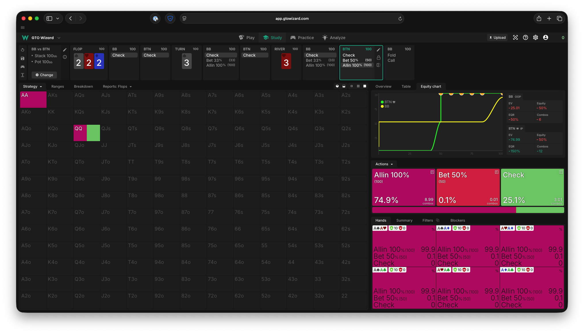Click the compare split icon in BTN node
Image resolution: width=584 pixels, height=334 pixels.
pos(379,65)
